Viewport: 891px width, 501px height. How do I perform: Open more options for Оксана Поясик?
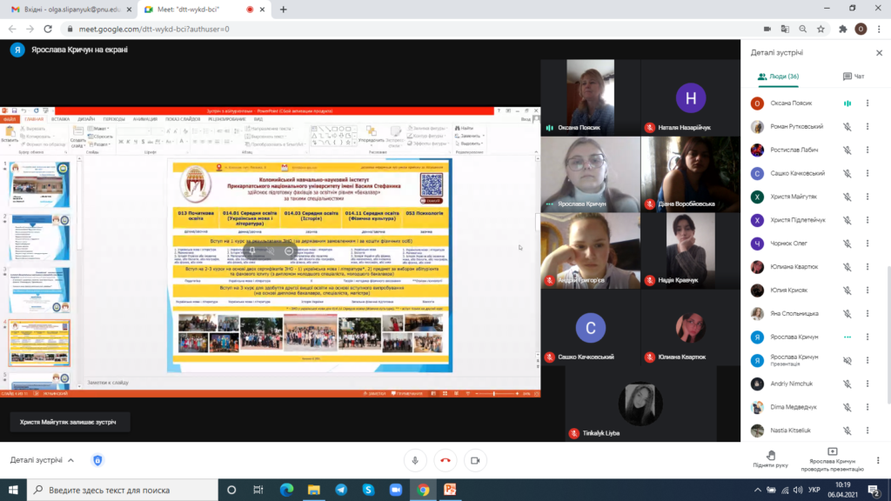(x=868, y=104)
